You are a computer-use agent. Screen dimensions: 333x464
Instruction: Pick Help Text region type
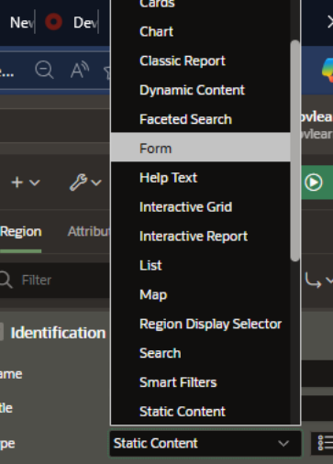[x=200, y=178]
